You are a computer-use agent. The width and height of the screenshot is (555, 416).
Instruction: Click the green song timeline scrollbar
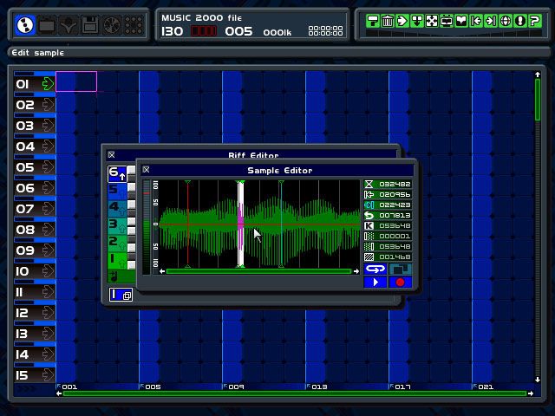coord(295,394)
